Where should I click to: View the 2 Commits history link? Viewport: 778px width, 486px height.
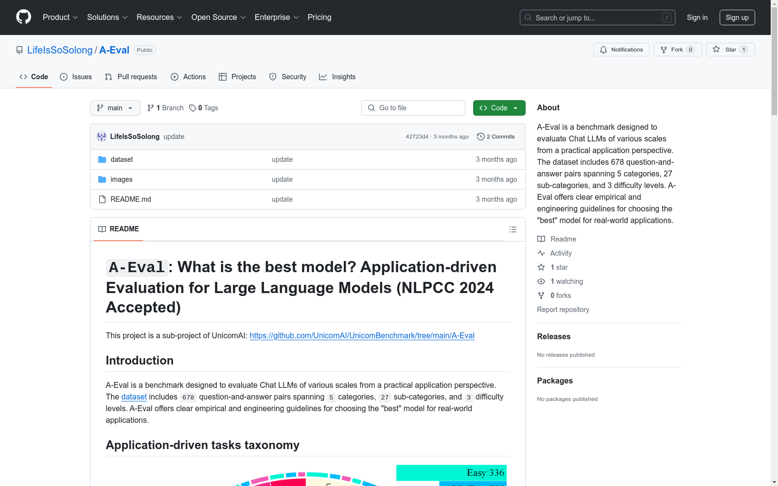point(496,137)
